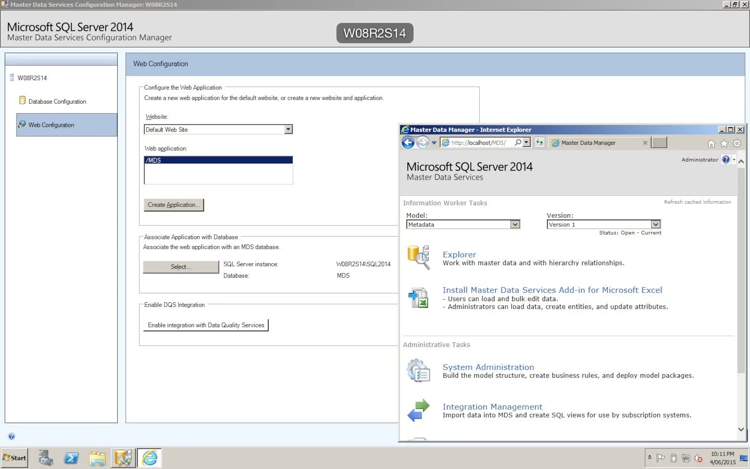Switch to the MDS Configuration Manager taskbar icon
This screenshot has height=469, width=750.
coord(123,458)
